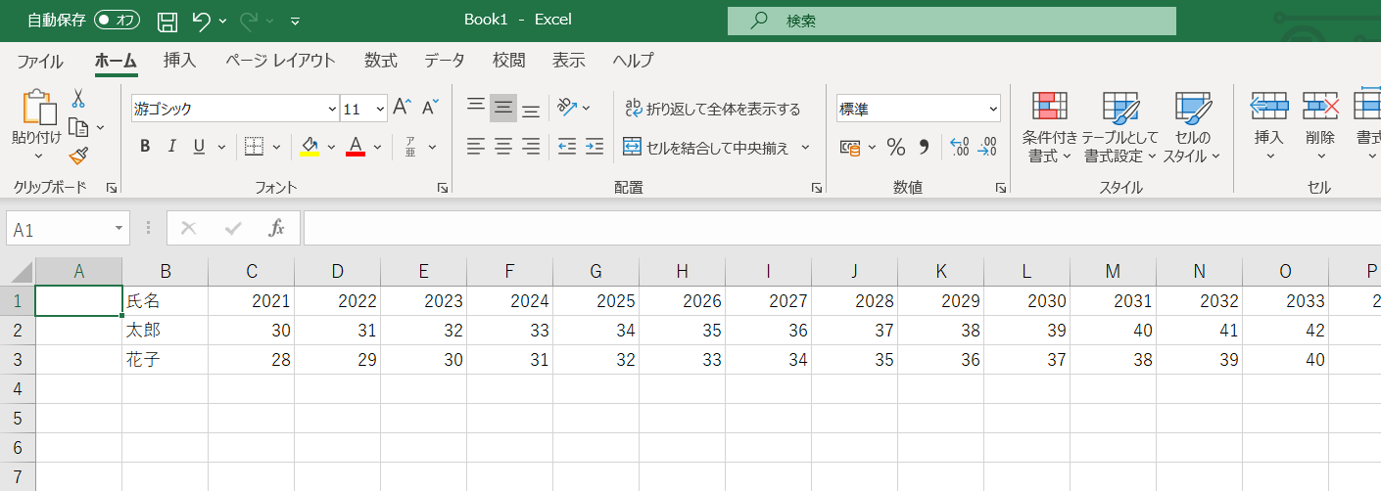Click Decrease Indent icon
The height and width of the screenshot is (491, 1381).
click(567, 147)
